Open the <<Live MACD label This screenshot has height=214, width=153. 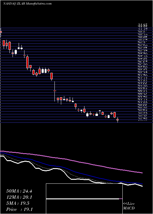[x=129, y=206]
